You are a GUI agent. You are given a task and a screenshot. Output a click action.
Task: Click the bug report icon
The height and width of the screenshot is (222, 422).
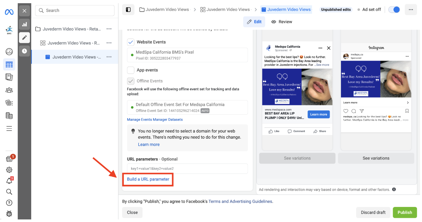click(x=9, y=213)
